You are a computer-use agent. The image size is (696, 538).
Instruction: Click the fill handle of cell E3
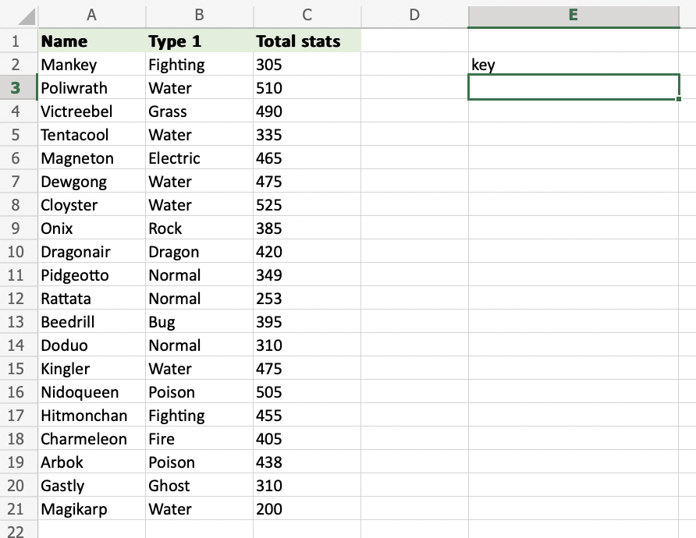point(679,99)
